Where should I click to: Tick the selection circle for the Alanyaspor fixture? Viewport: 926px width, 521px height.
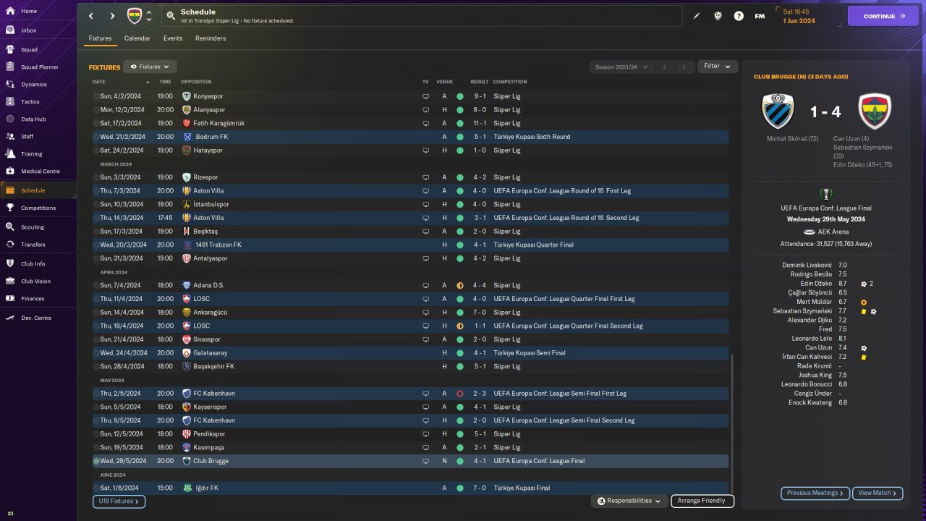(x=96, y=110)
